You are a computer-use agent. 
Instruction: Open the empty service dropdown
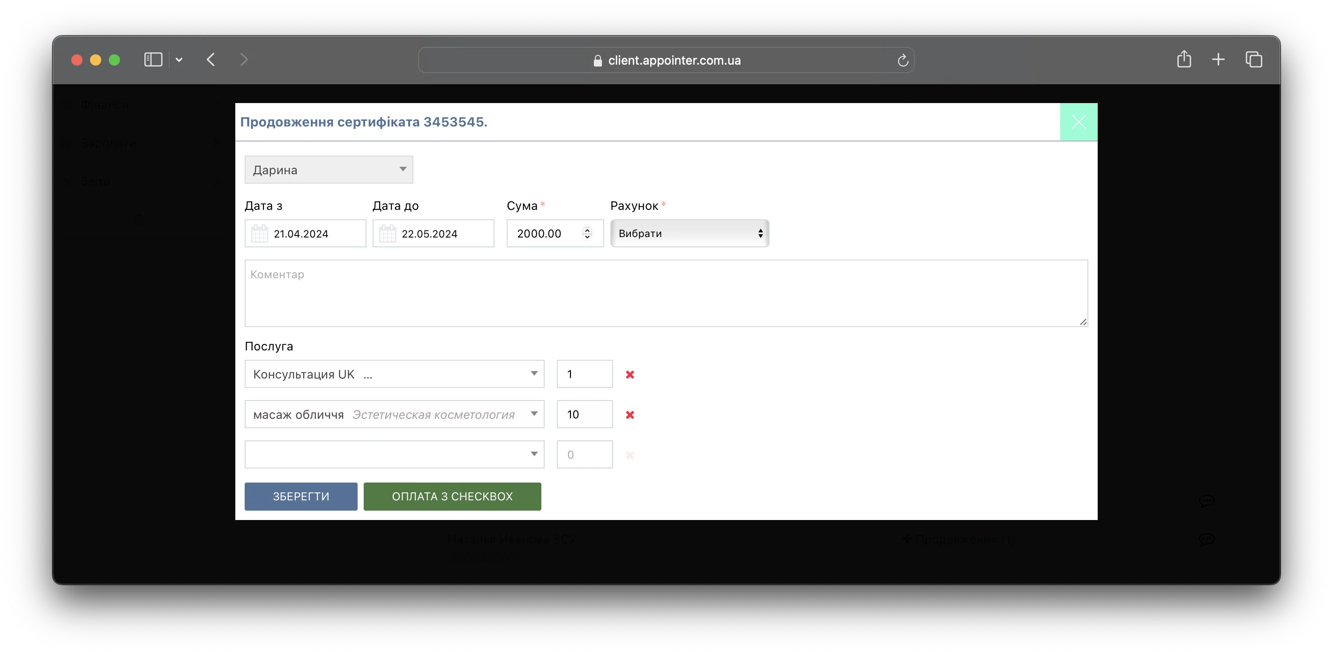[x=394, y=455]
